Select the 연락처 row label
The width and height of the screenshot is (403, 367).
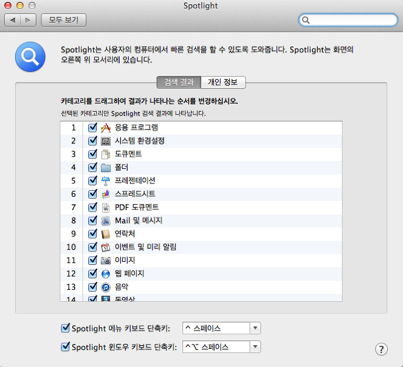pyautogui.click(x=125, y=234)
